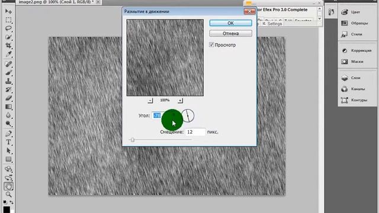
Task: Click the Color Efex panel scroll-down arrow
Action: (x=320, y=19)
